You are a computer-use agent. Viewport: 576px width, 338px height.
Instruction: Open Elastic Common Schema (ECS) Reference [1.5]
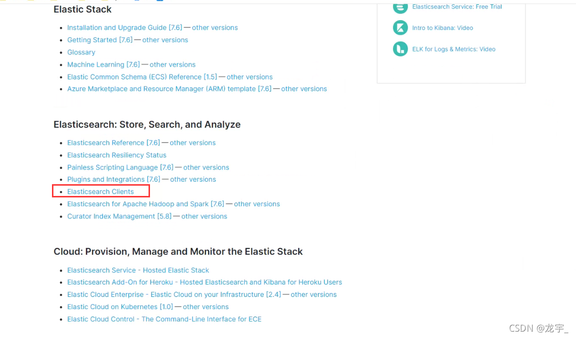pyautogui.click(x=142, y=77)
